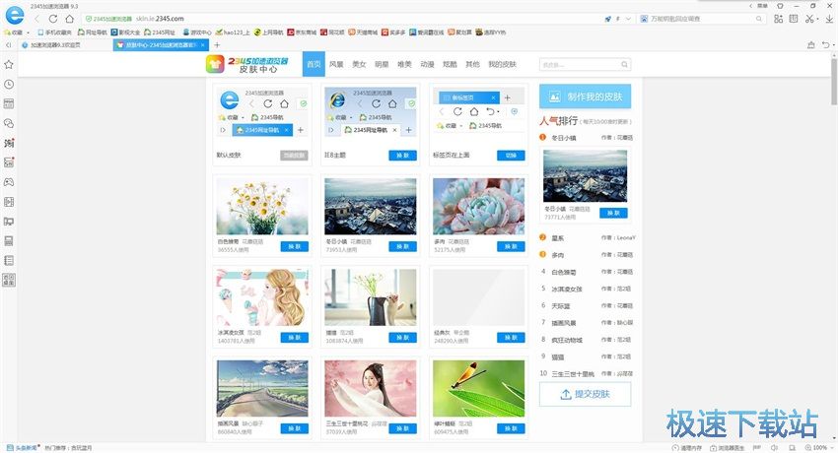Click the switch button for 标签页在上面

point(511,156)
